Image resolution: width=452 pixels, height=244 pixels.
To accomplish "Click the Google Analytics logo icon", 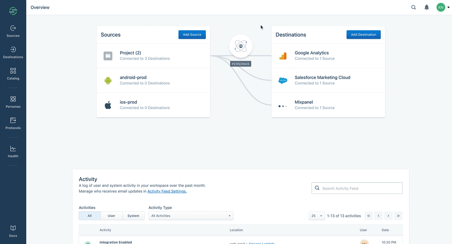I will click(x=283, y=56).
